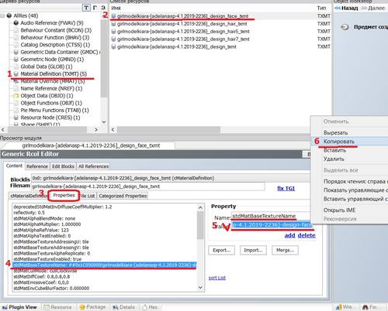Select Object Functions (OBJf) entry
This screenshot has width=388, height=311.
(51, 103)
